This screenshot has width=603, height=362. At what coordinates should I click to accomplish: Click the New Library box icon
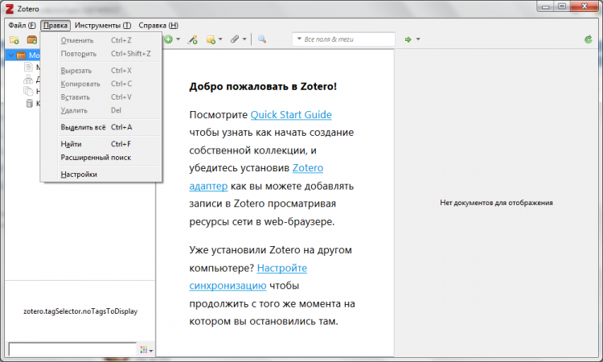[32, 39]
